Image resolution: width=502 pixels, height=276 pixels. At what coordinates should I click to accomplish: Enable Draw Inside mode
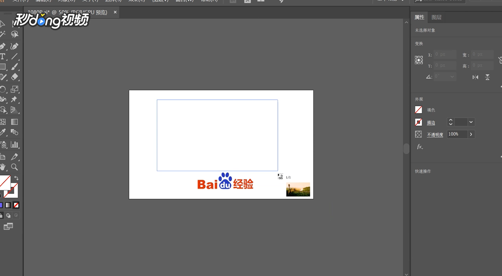click(x=16, y=216)
